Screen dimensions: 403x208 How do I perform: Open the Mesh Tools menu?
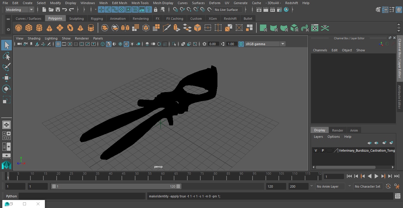pos(140,3)
